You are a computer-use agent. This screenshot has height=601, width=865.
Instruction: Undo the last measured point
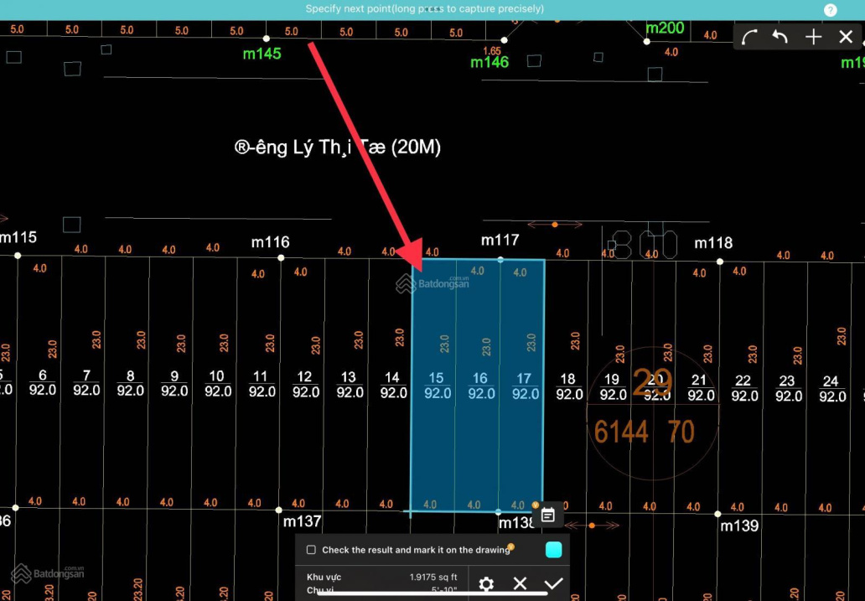[780, 37]
